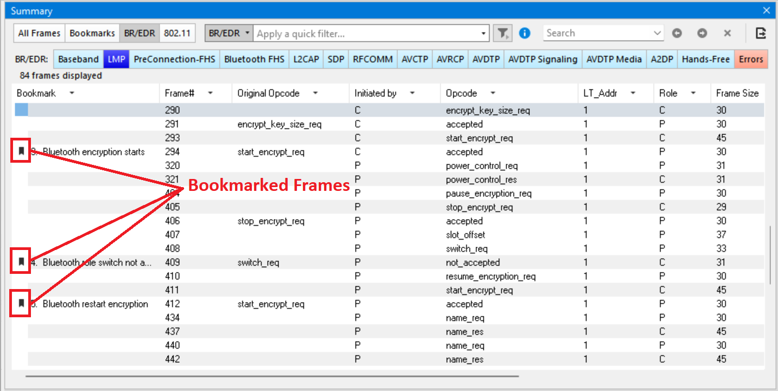Go to previous search result arrow
Screen dimensions: 778x391
point(677,33)
